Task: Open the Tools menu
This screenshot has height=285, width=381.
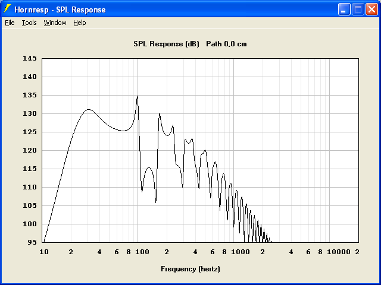Action: coord(29,23)
